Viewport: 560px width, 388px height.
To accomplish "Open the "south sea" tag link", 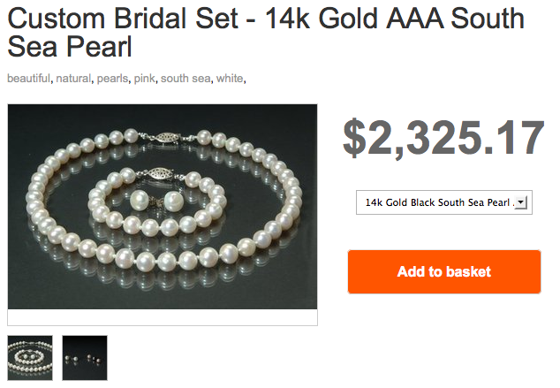I will [185, 79].
